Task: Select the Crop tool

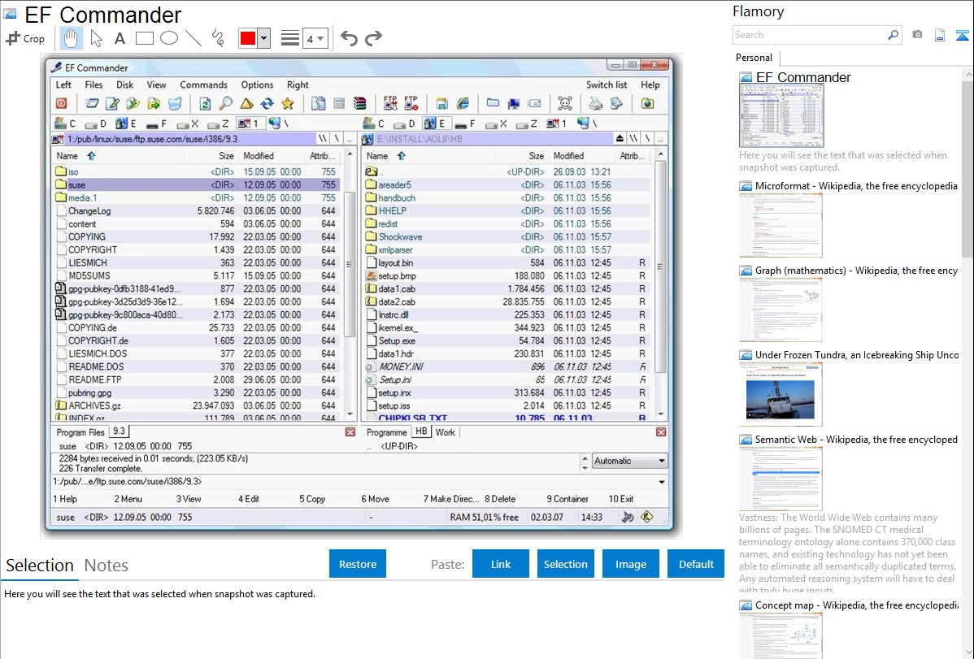Action: pyautogui.click(x=25, y=38)
